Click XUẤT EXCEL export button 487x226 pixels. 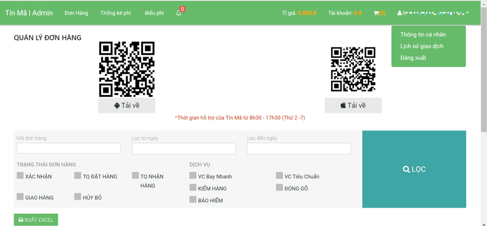(x=36, y=220)
